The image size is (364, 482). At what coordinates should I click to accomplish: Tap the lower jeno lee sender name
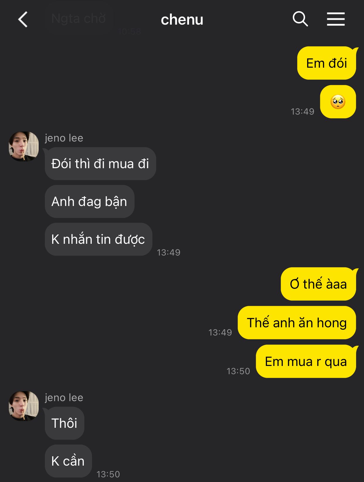click(x=64, y=398)
